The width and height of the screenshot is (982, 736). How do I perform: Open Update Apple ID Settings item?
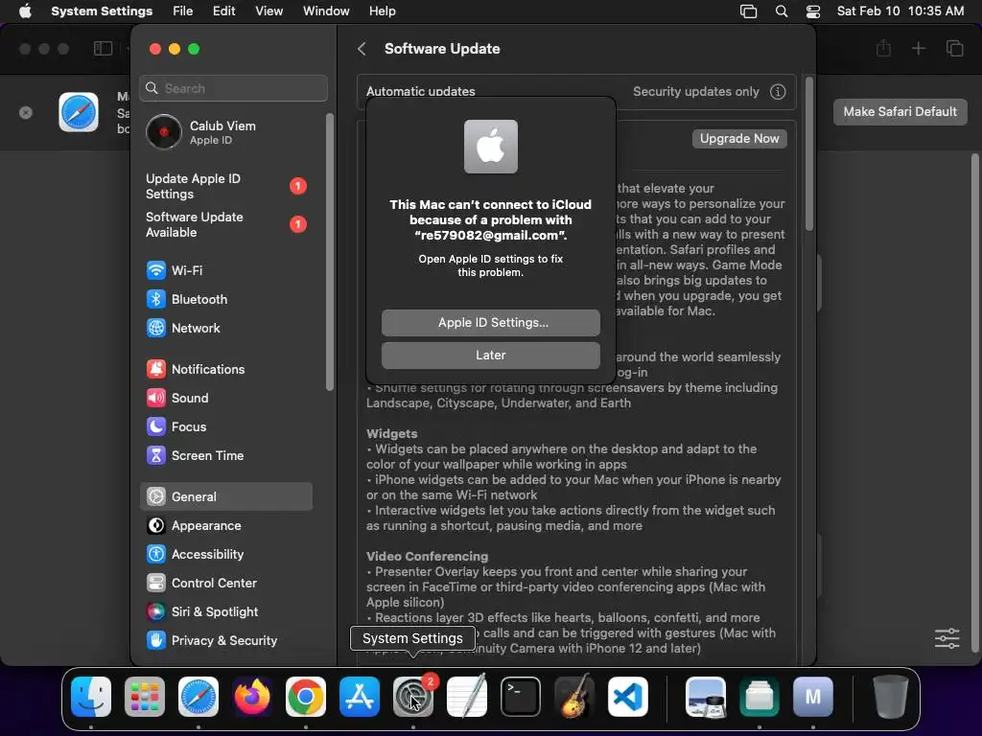[x=226, y=186]
